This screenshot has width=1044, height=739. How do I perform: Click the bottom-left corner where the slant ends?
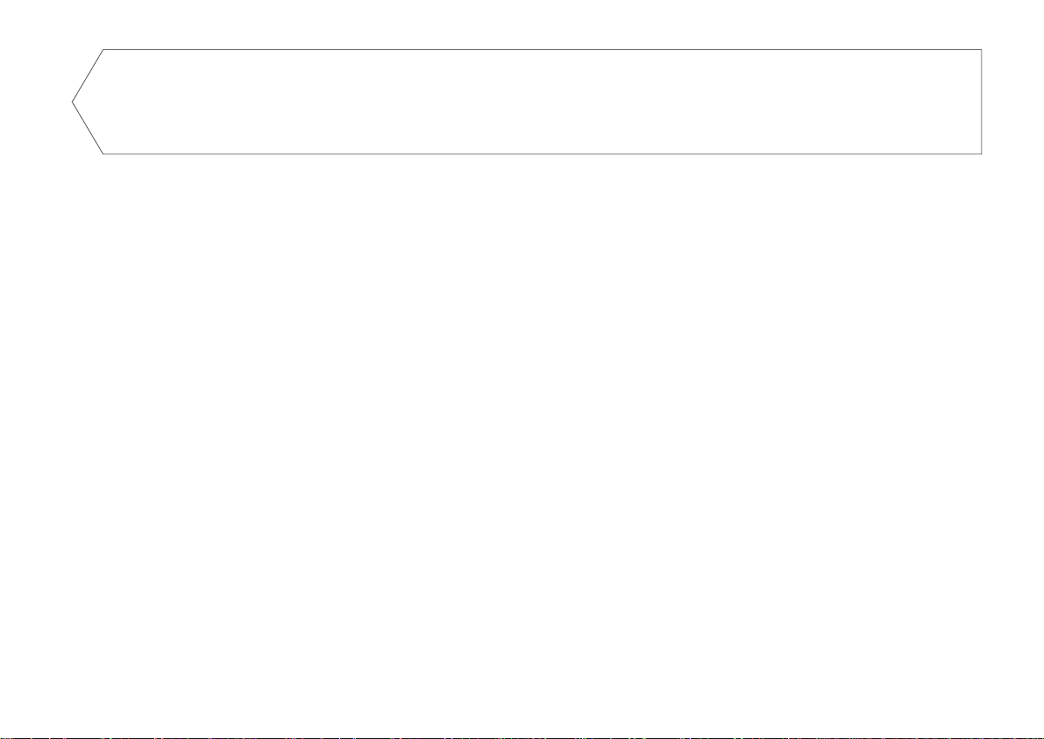pos(103,153)
